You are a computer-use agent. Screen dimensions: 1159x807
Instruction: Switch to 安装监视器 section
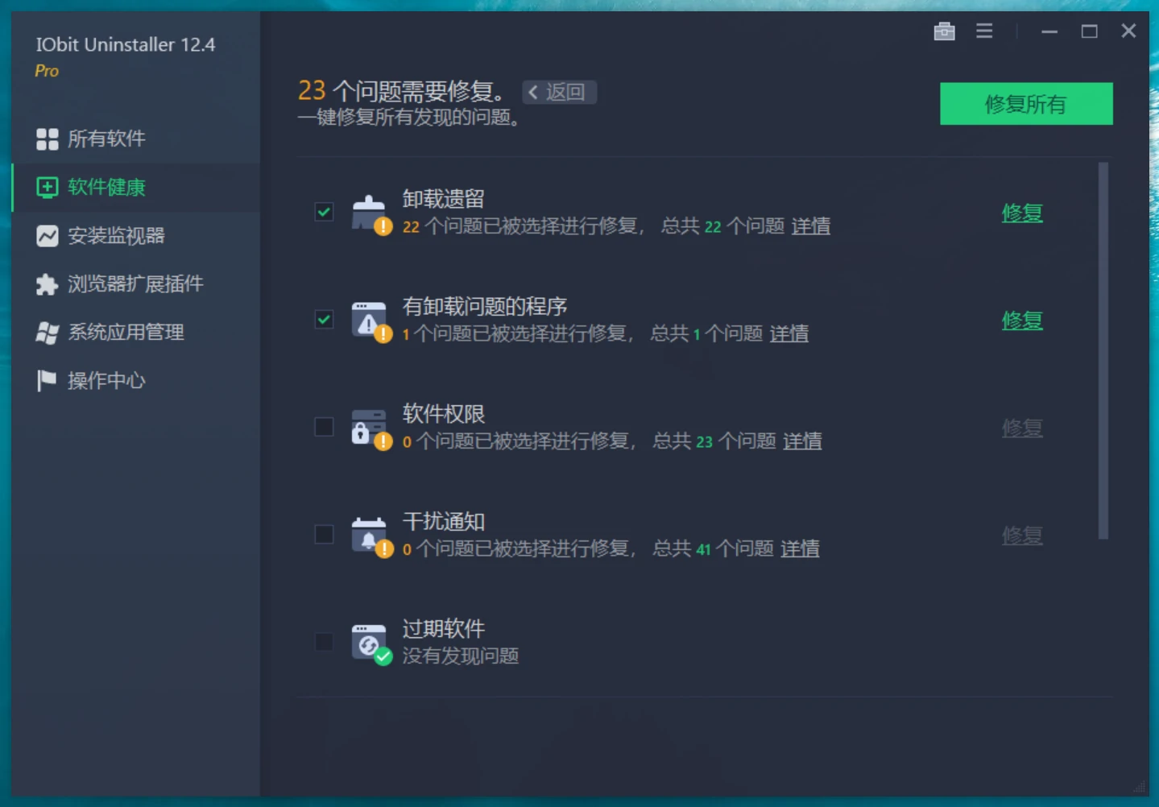(116, 236)
